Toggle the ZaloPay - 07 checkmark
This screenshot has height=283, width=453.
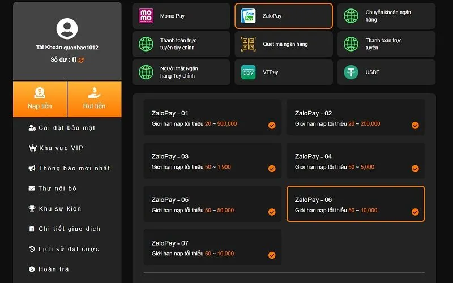[x=272, y=255]
